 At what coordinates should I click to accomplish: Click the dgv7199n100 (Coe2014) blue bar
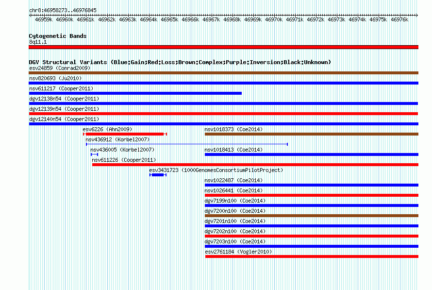pyautogui.click(x=312, y=205)
